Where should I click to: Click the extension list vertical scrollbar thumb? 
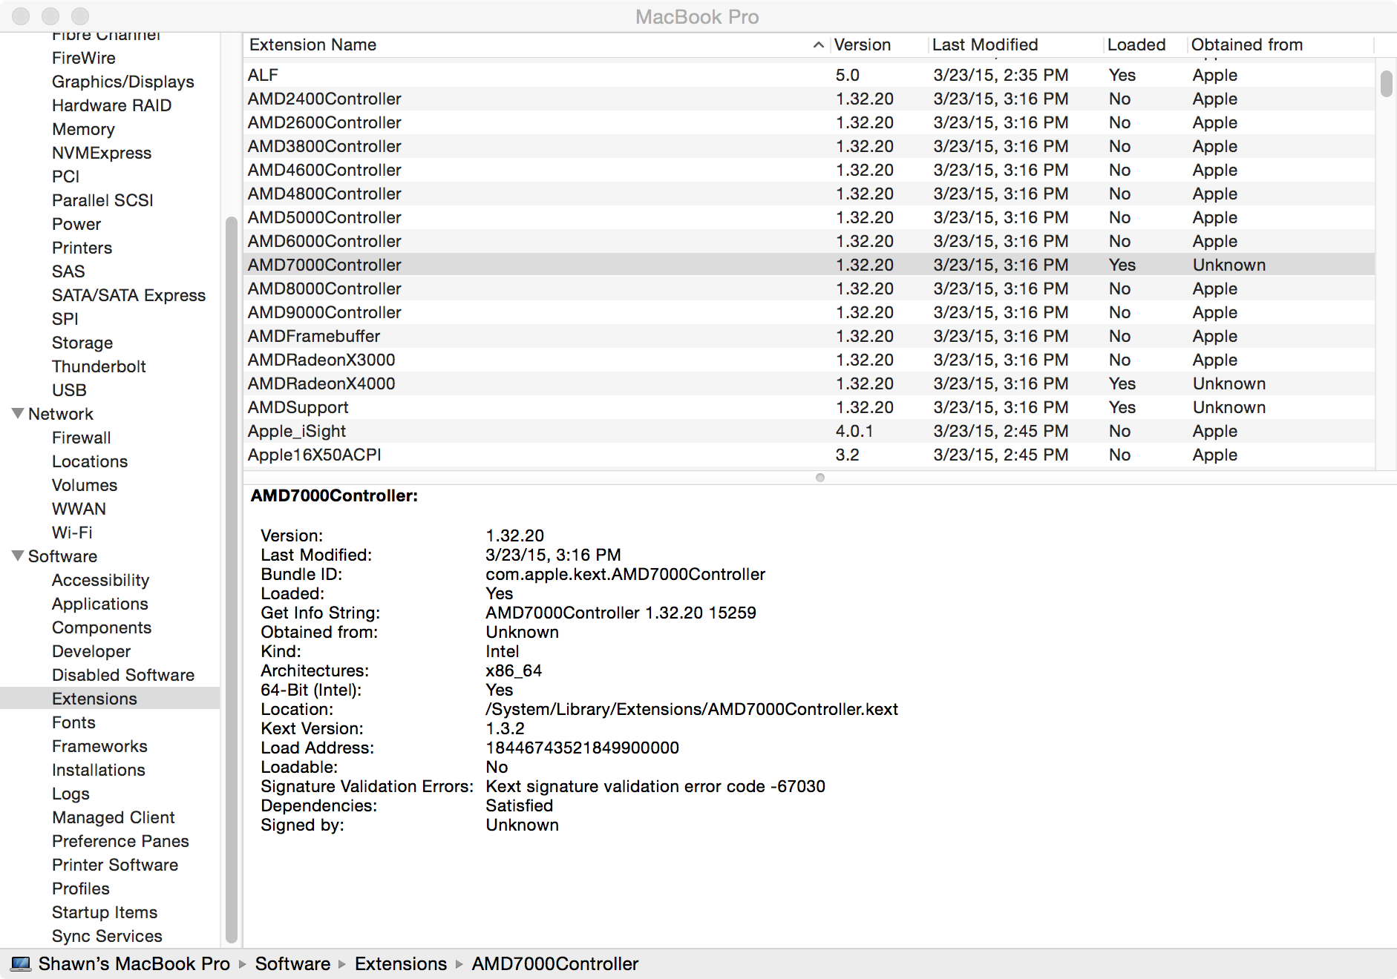tap(1386, 83)
